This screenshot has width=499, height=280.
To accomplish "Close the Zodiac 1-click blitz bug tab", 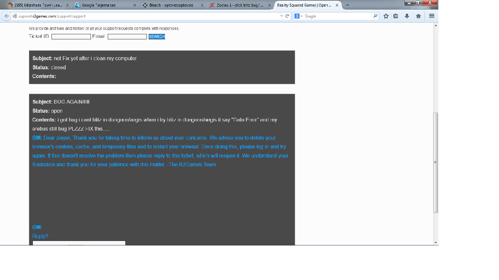I will 270,5.
